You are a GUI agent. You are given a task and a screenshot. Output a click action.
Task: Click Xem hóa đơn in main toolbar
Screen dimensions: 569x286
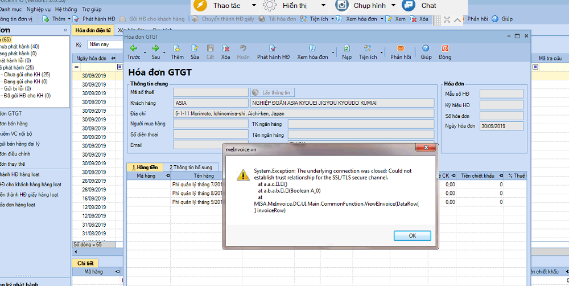point(357,19)
